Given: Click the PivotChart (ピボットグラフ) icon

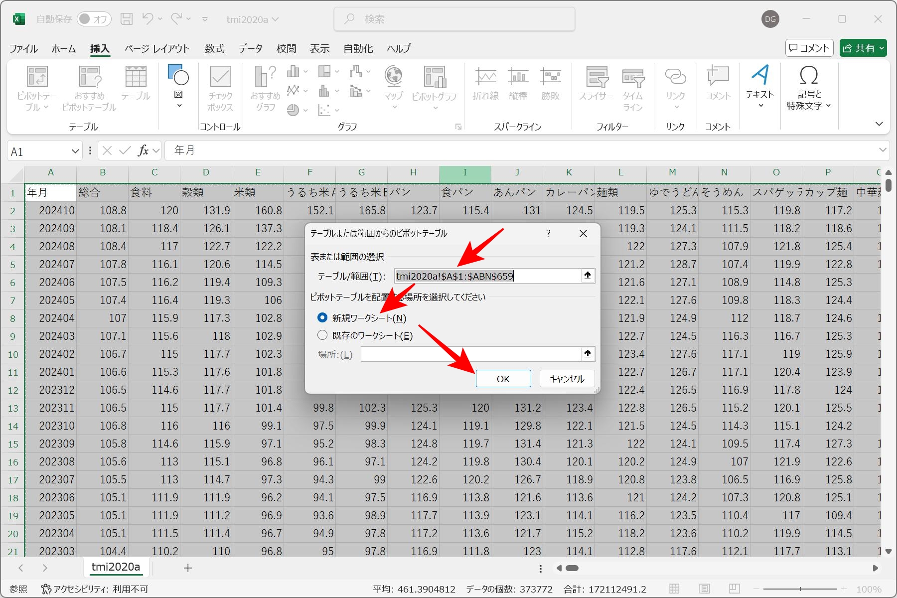Looking at the screenshot, I should (434, 77).
